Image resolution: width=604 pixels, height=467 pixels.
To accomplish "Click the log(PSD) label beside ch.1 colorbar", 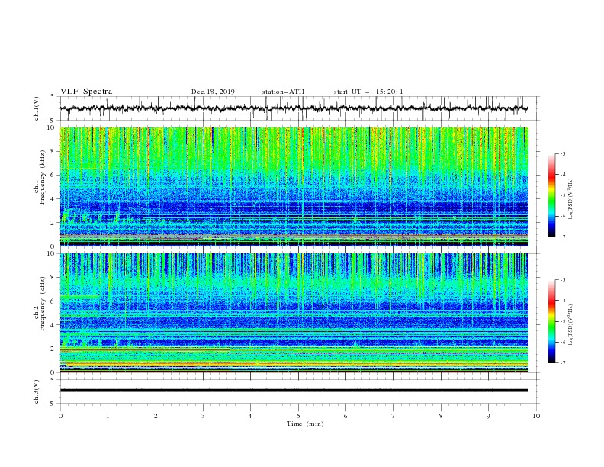I will [x=570, y=199].
